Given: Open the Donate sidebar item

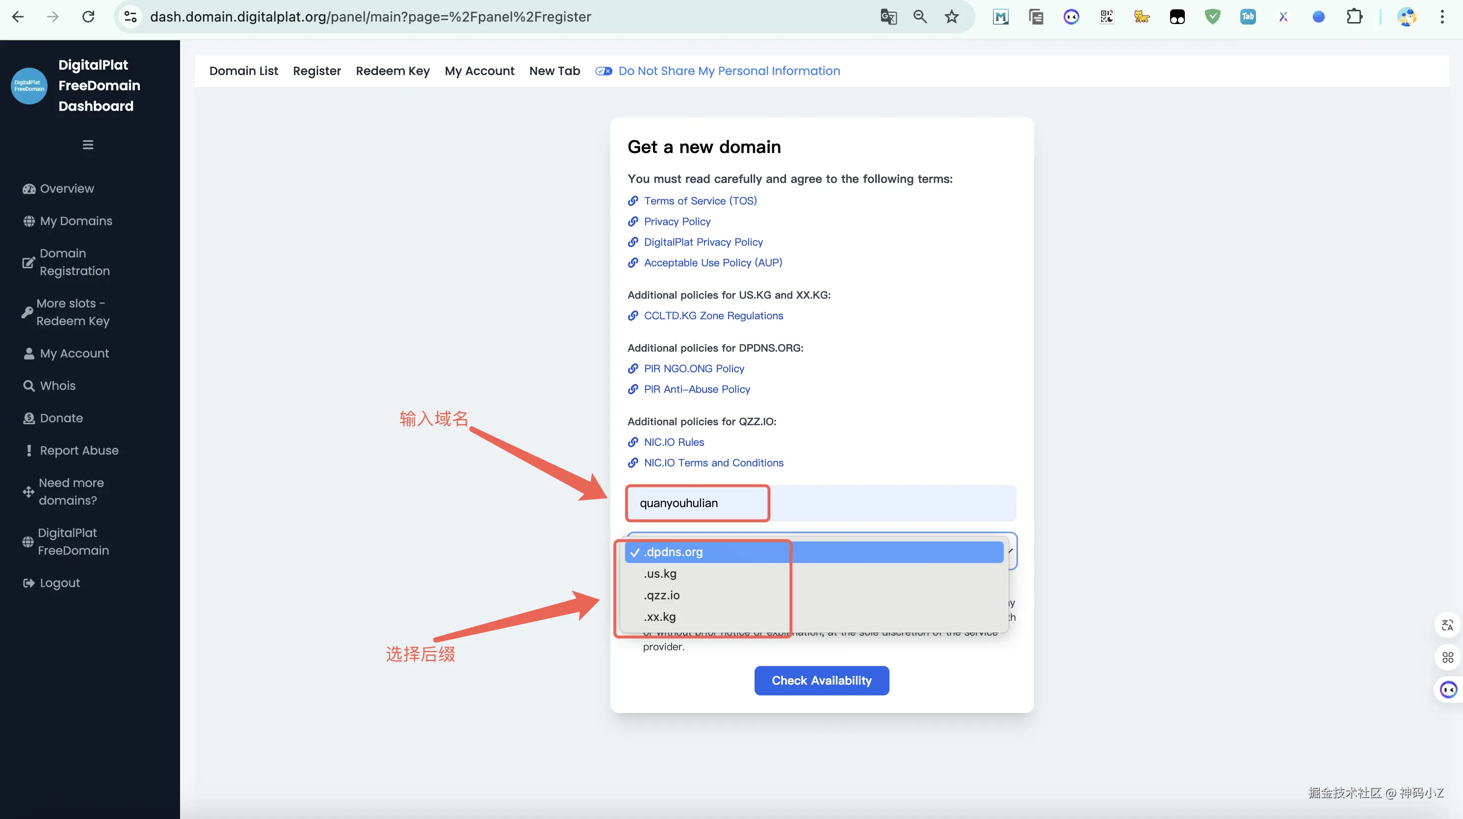Looking at the screenshot, I should point(61,418).
